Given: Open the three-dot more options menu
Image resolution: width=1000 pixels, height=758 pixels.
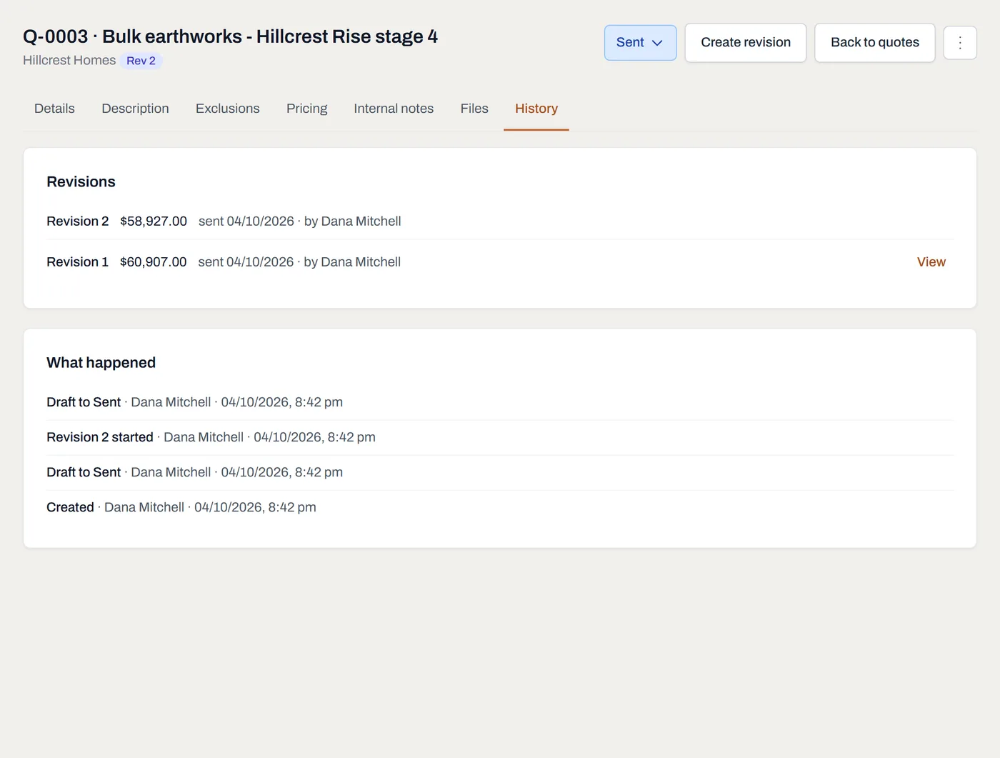Looking at the screenshot, I should click(x=960, y=42).
